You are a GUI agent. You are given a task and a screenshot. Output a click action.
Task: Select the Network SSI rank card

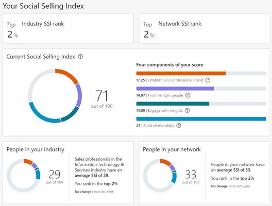205,29
